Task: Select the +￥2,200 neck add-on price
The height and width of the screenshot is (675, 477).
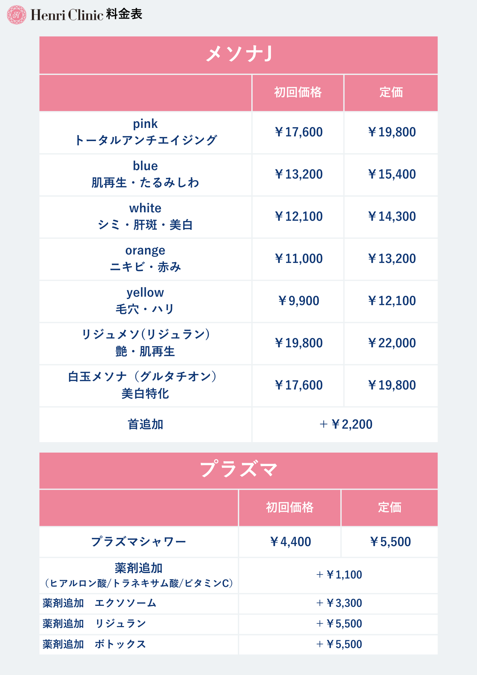Action: pos(345,424)
